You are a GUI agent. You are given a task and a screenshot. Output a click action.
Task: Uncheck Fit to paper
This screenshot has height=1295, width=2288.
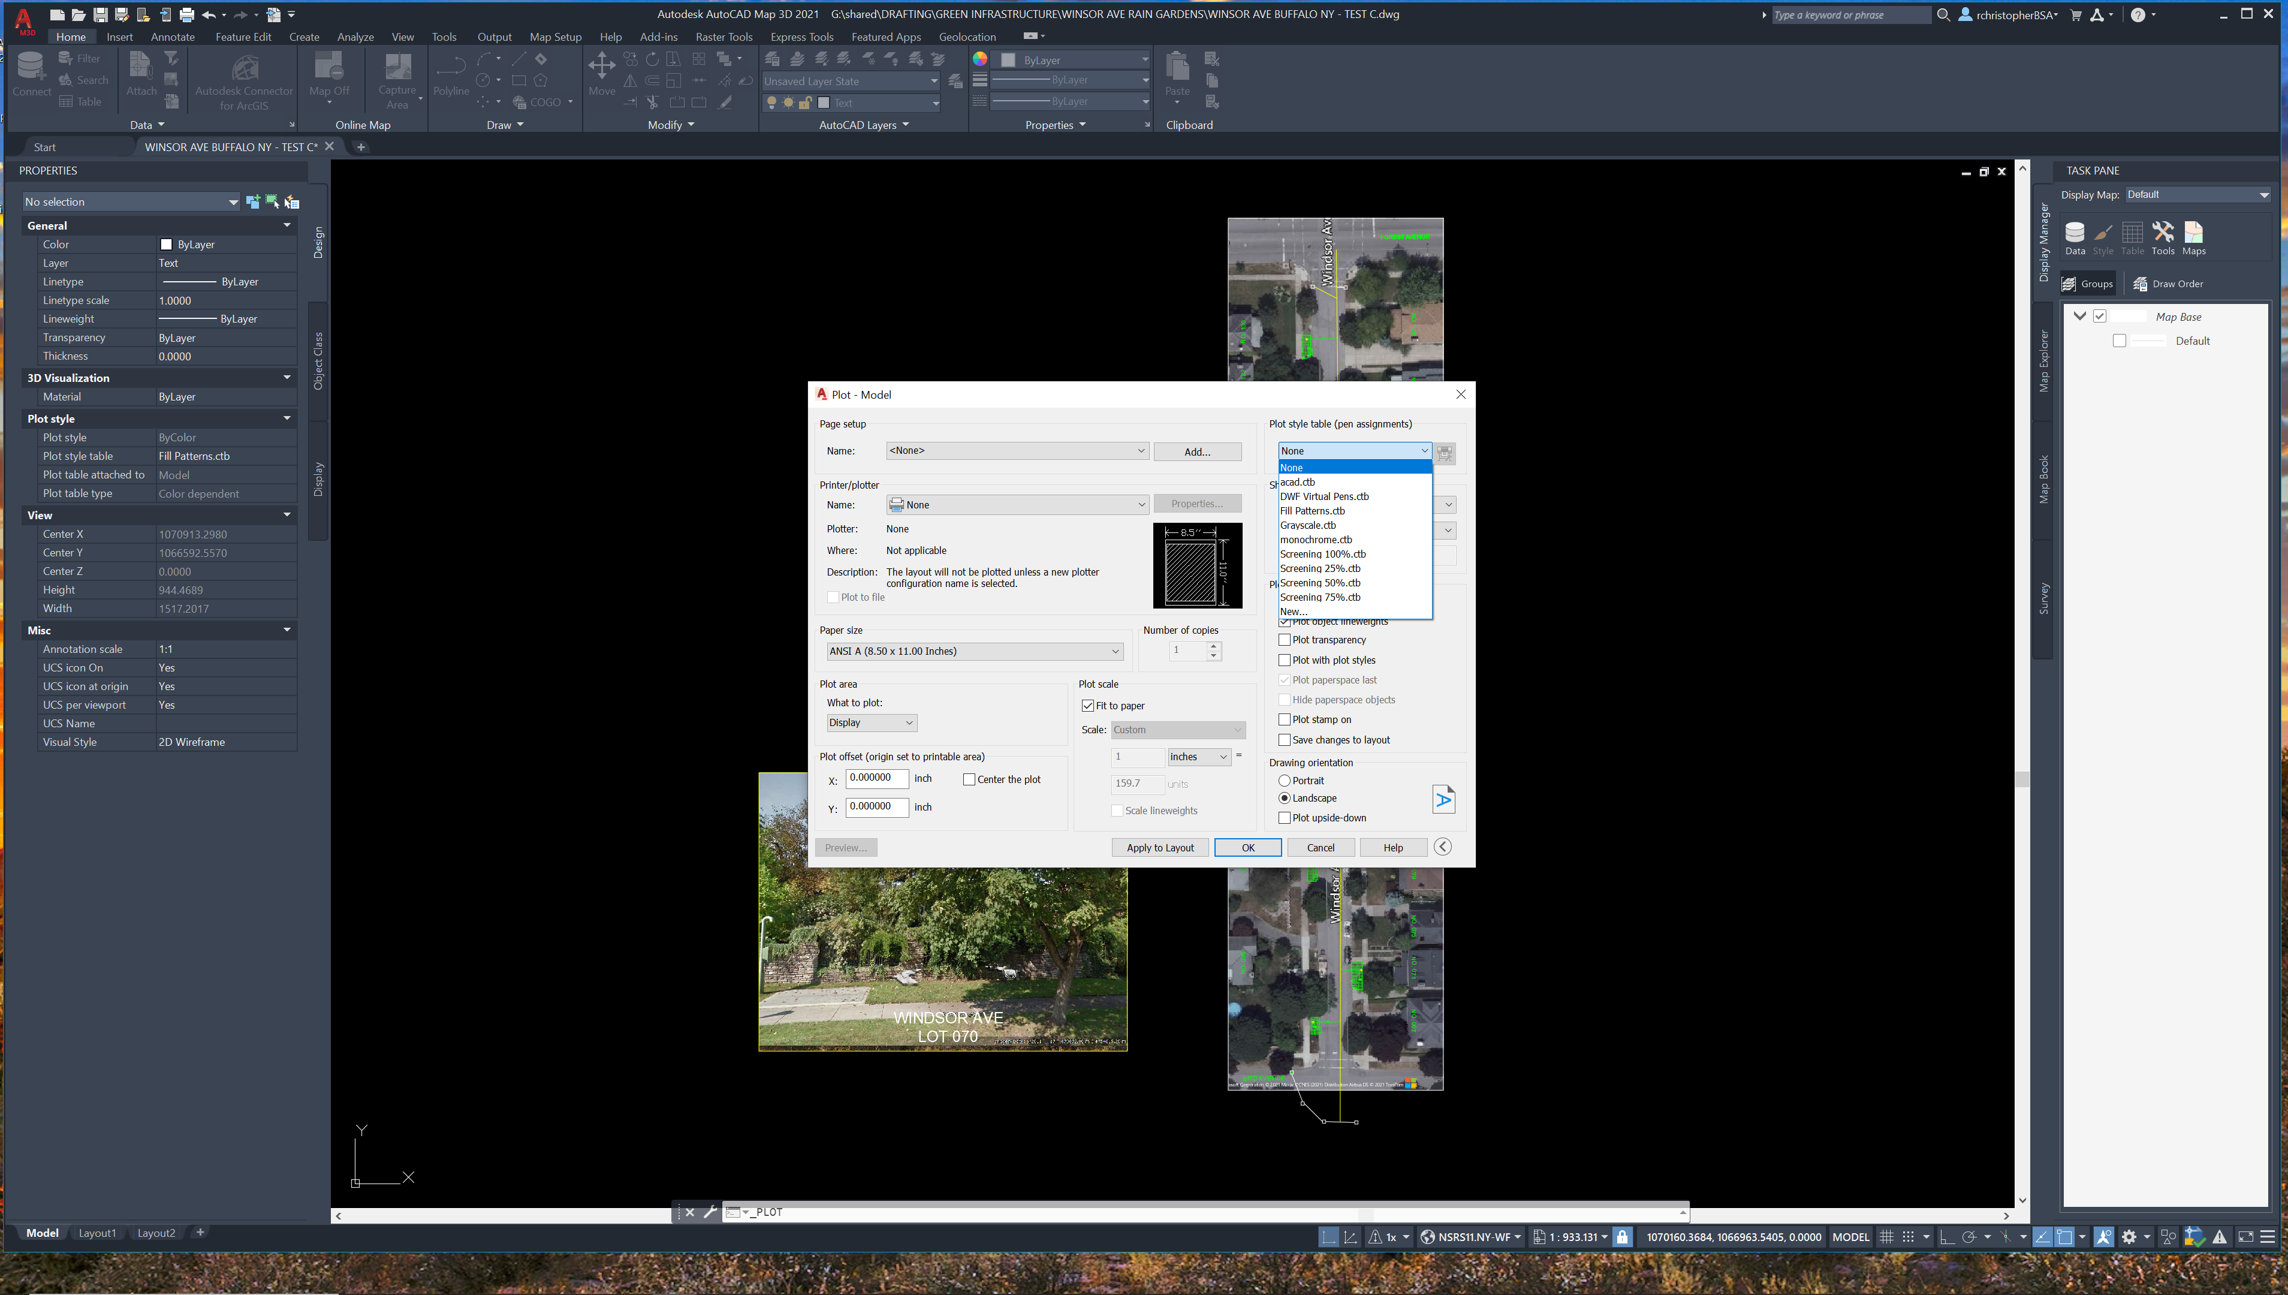click(1089, 704)
